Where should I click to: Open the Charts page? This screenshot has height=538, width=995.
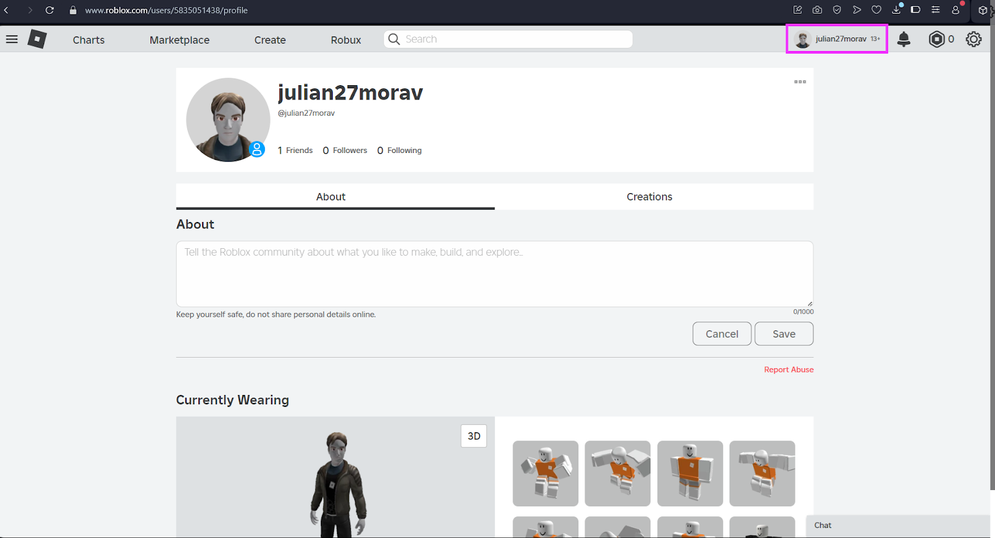point(88,40)
